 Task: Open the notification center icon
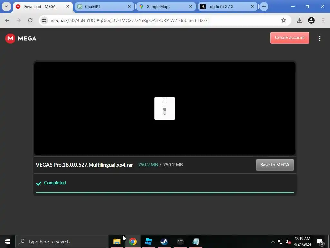(x=320, y=242)
